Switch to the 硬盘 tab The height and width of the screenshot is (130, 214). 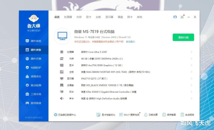120,17
